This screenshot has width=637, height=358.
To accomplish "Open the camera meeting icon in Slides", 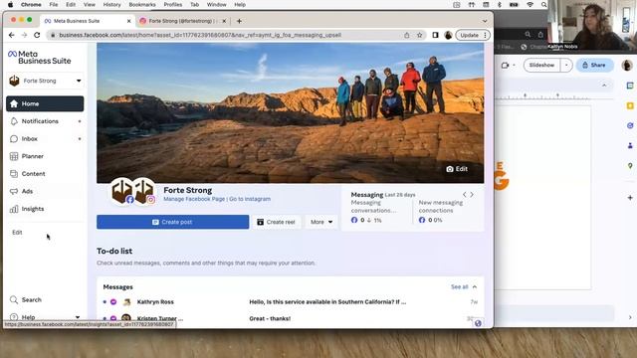I will [x=506, y=65].
